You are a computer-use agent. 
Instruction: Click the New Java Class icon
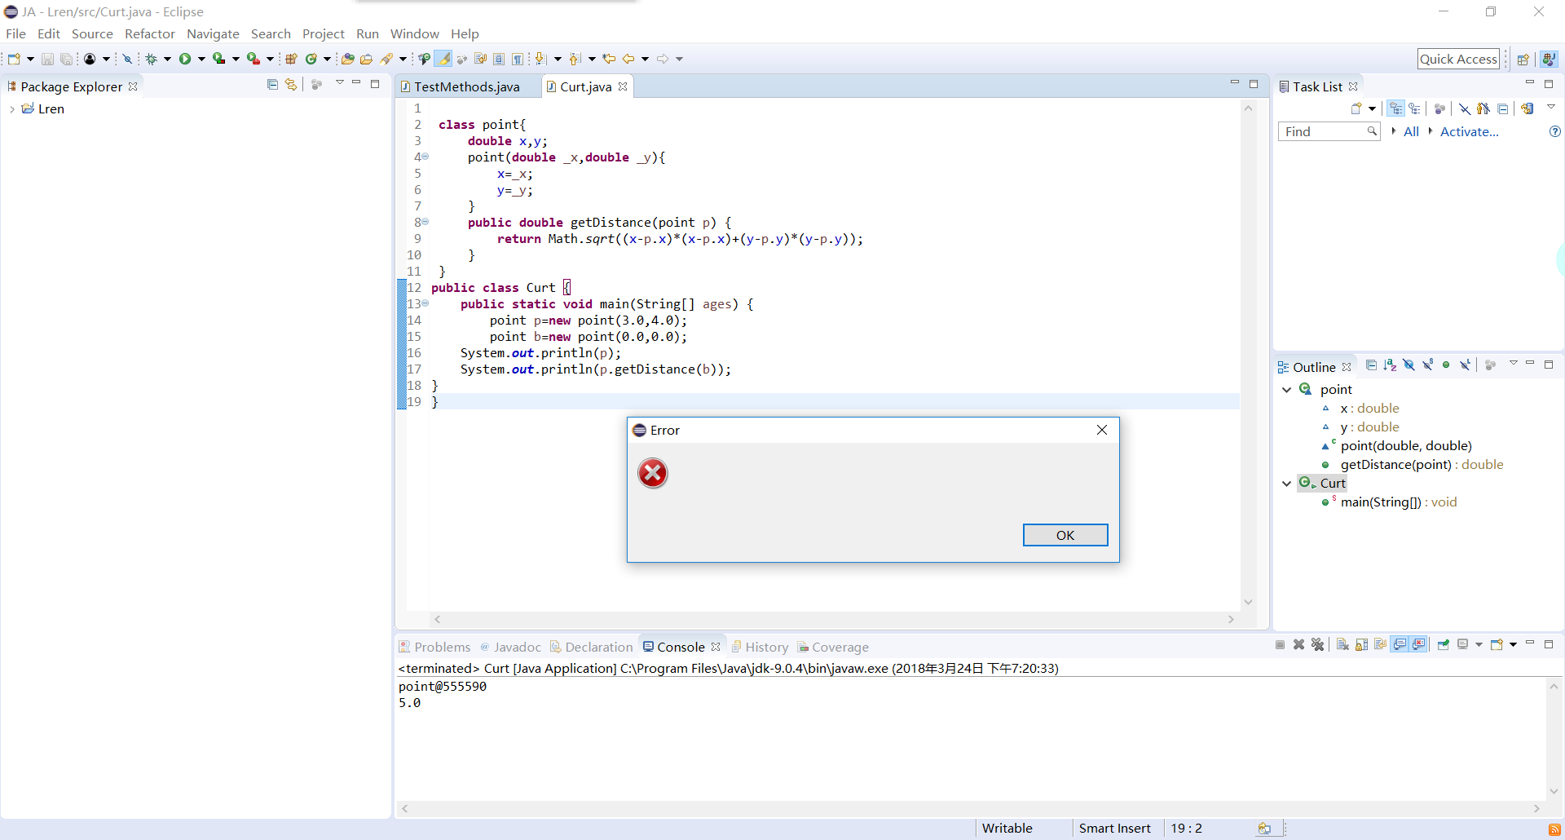(x=311, y=59)
